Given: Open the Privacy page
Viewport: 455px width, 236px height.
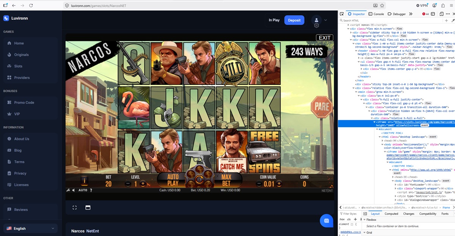Looking at the screenshot, I should click(30, 173).
